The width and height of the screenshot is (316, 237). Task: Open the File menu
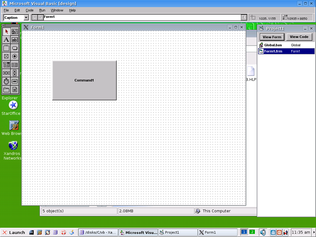tap(6, 10)
